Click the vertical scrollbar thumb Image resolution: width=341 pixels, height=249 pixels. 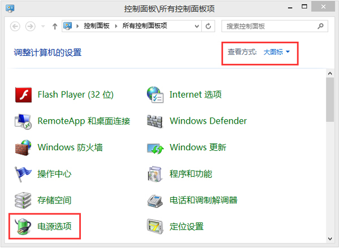coord(330,100)
